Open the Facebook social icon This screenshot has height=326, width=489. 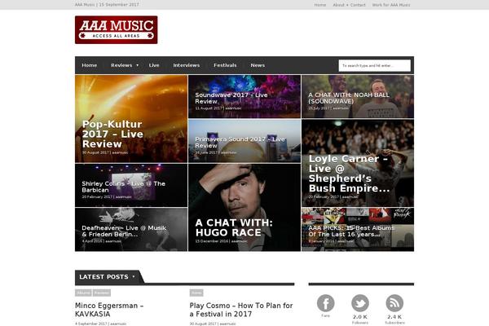pos(325,303)
